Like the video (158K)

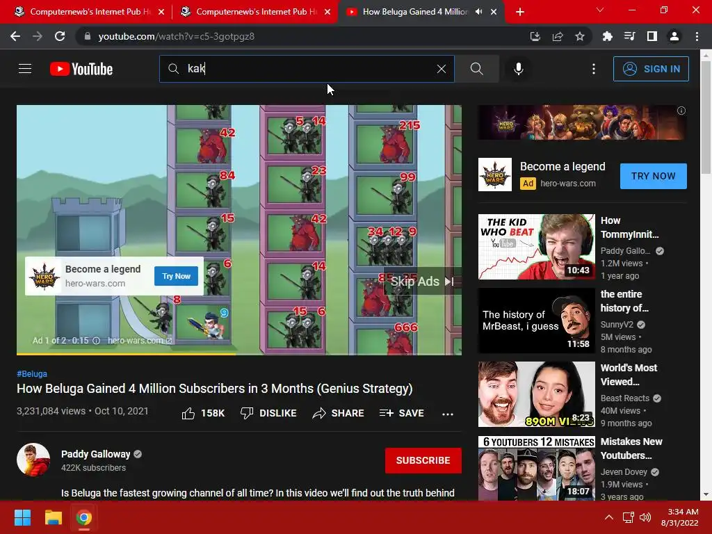[x=204, y=413]
